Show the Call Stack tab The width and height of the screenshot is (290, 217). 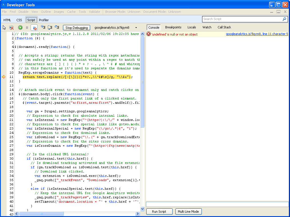pos(224,27)
